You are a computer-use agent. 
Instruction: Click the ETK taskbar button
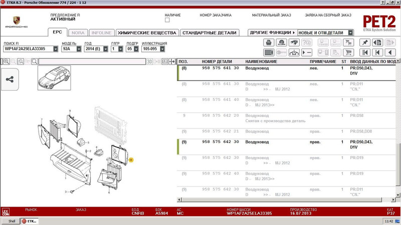pos(30,221)
